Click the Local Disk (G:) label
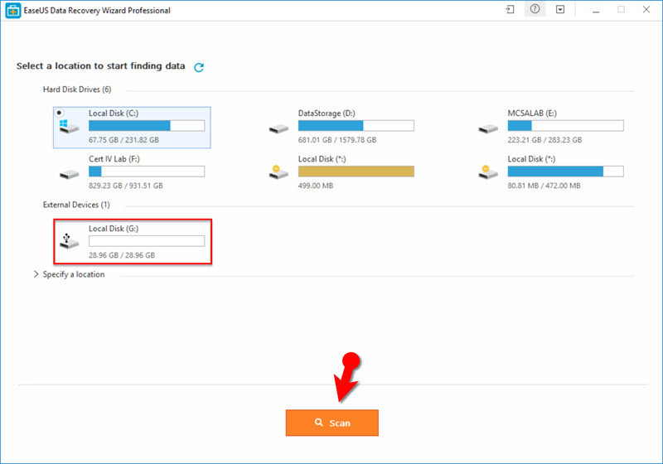 pyautogui.click(x=114, y=229)
